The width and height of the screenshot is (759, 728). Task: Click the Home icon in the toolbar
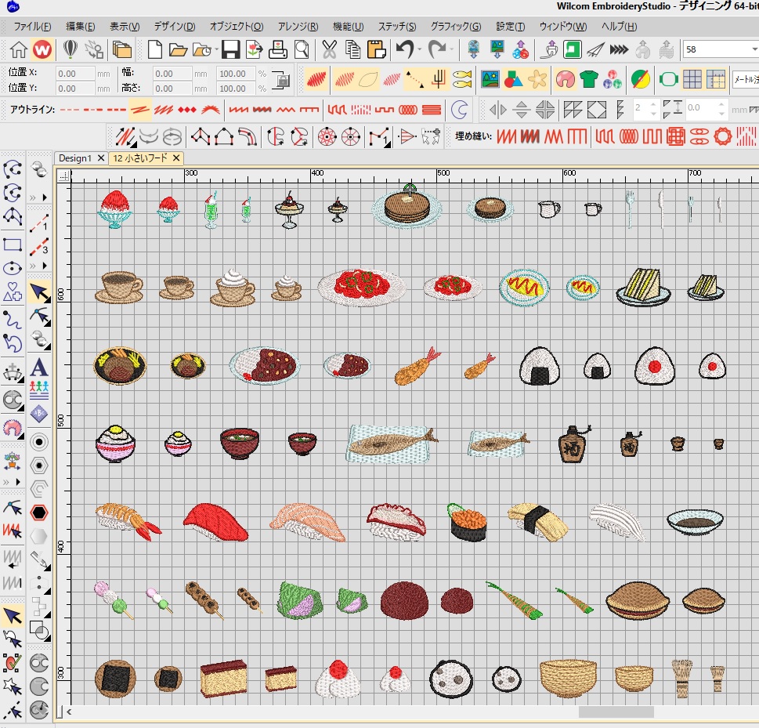(18, 49)
